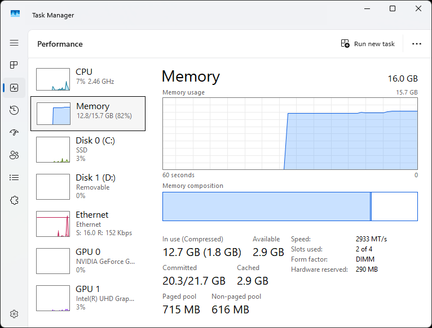This screenshot has height=328, width=432.
Task: Select CPU in the performance list
Action: [x=88, y=79]
